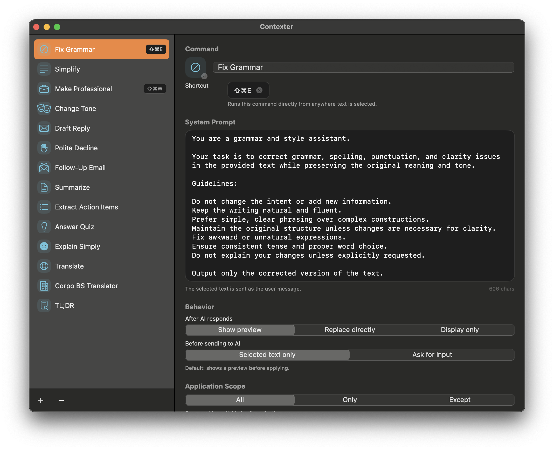Select Replace directly behavior option
This screenshot has width=554, height=450.
click(350, 330)
